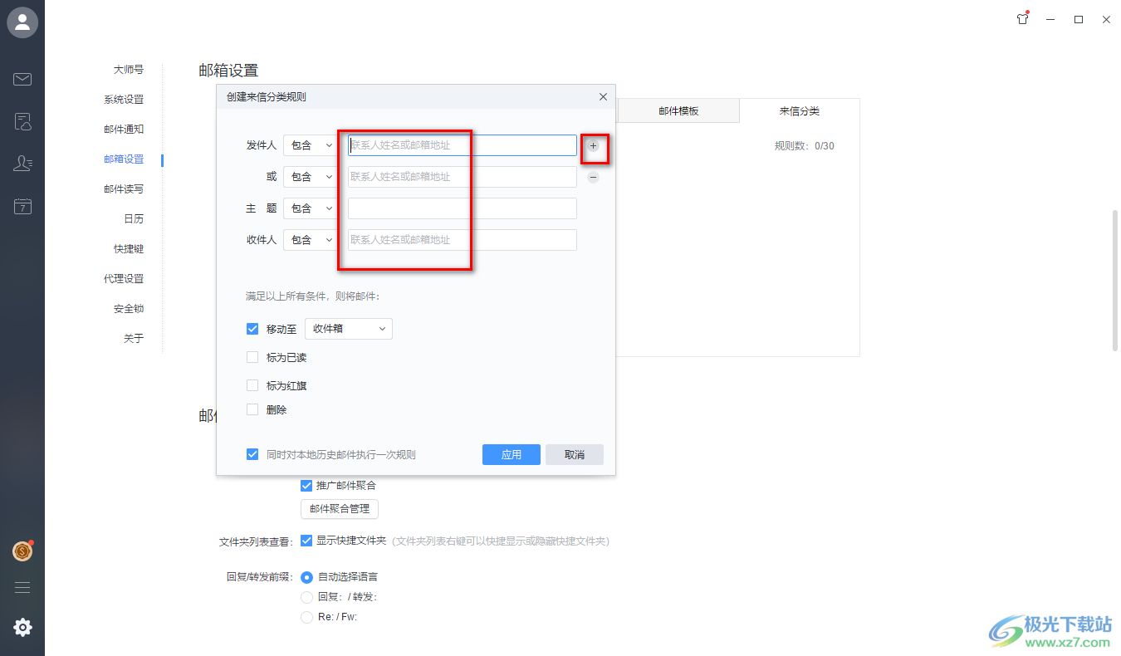This screenshot has width=1121, height=656.
Task: Open the 或 row 包含 dropdown
Action: (x=311, y=177)
